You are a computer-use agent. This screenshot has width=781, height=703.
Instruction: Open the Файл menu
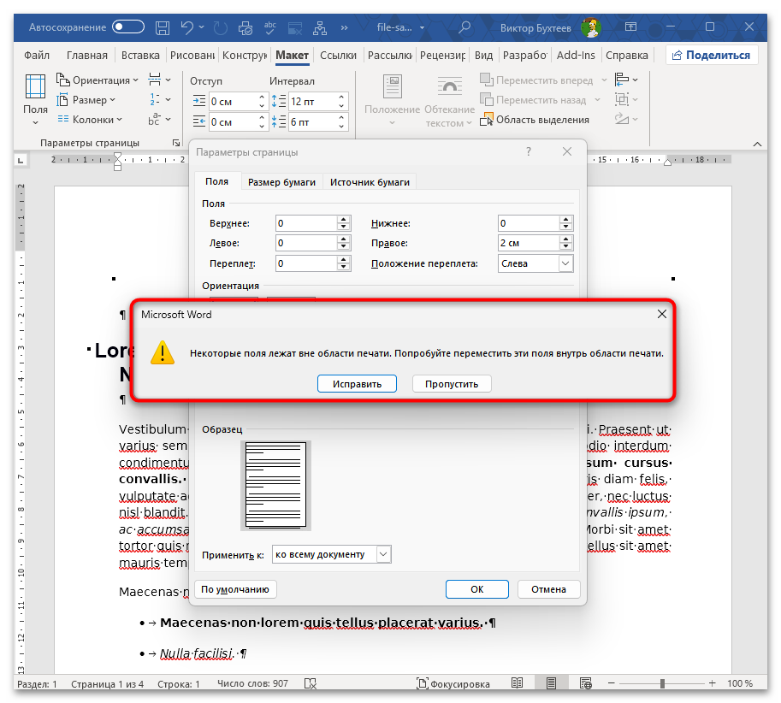pos(37,56)
